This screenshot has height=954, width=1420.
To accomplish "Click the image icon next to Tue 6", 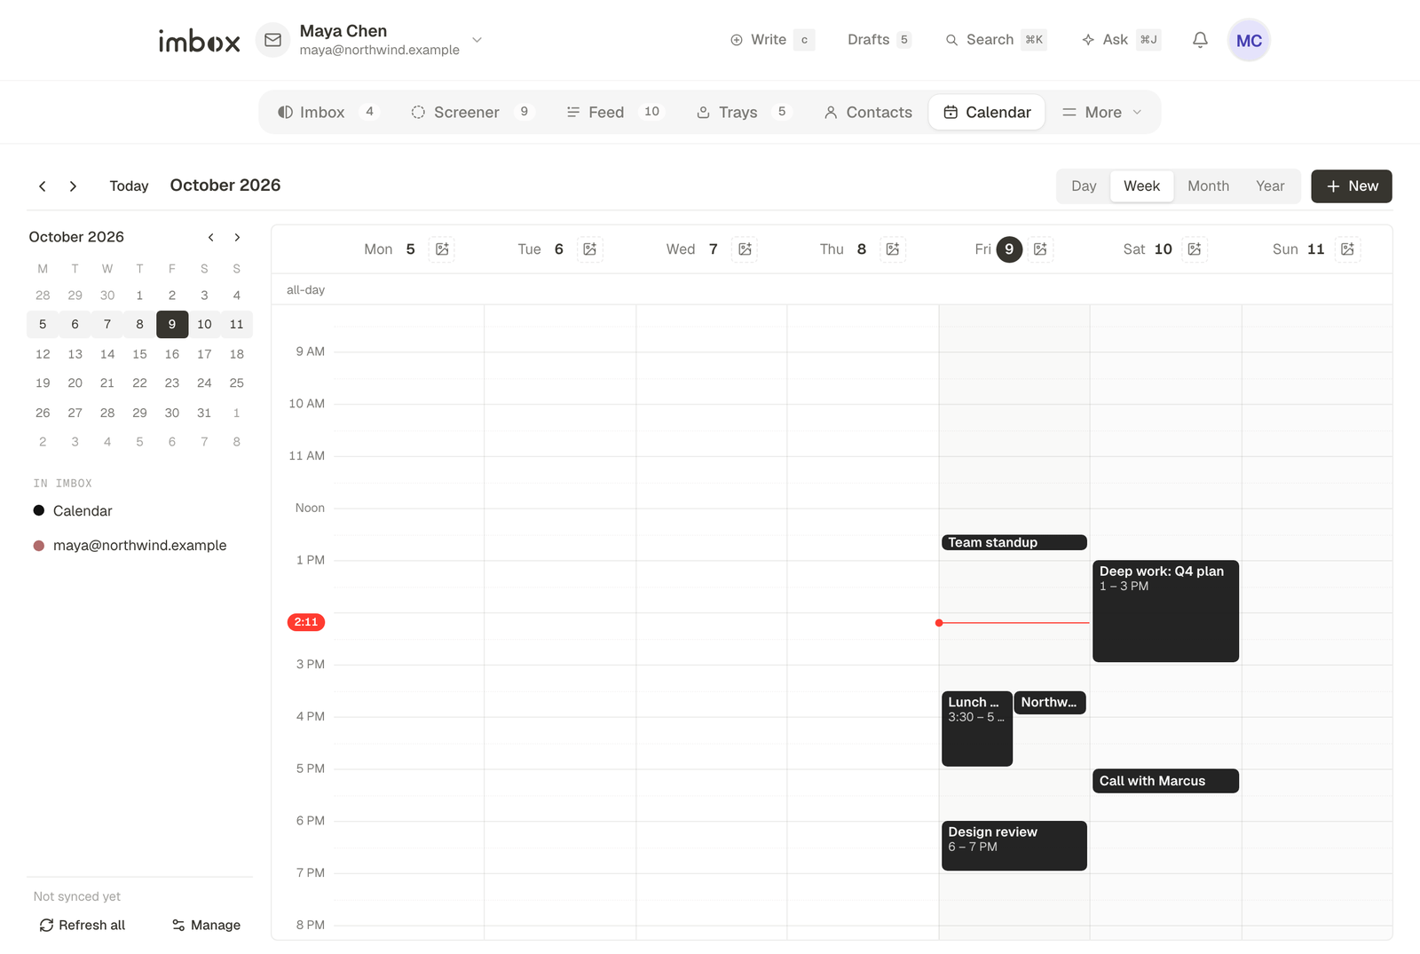I will tap(590, 249).
